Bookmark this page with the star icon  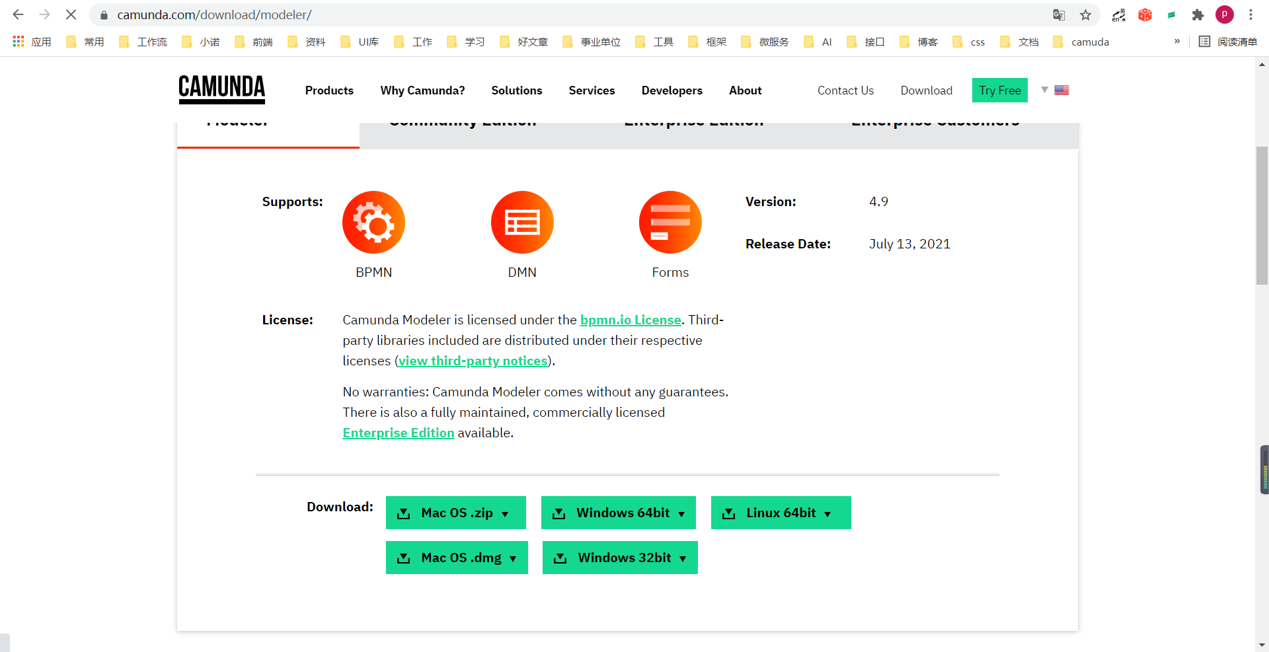[x=1085, y=15]
